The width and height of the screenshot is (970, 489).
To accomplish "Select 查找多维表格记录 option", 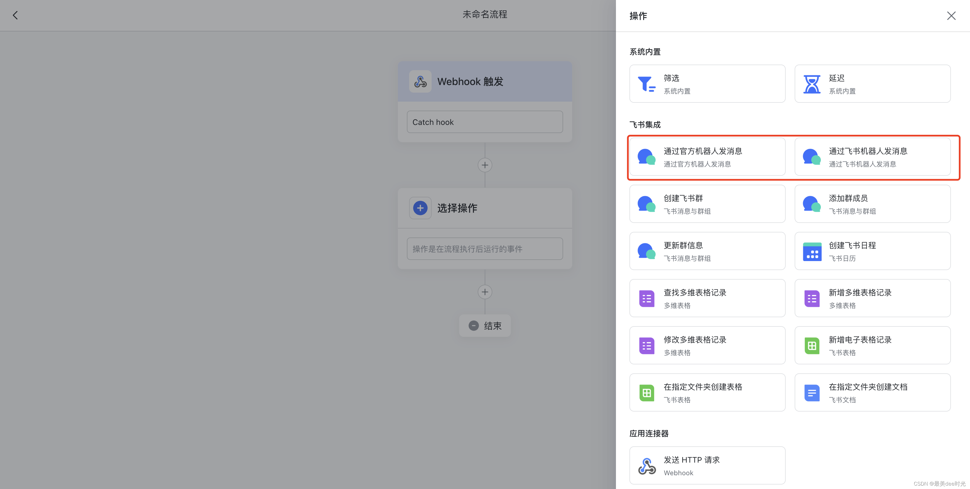I will (707, 298).
